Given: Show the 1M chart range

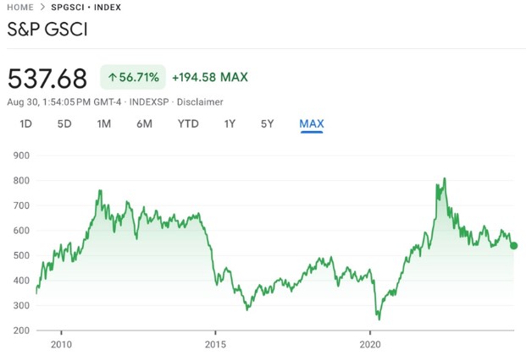Looking at the screenshot, I should [103, 124].
